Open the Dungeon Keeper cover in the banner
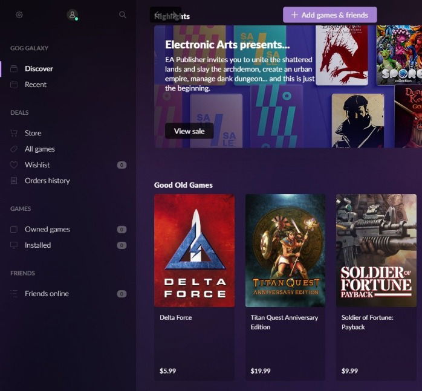 pyautogui.click(x=408, y=117)
